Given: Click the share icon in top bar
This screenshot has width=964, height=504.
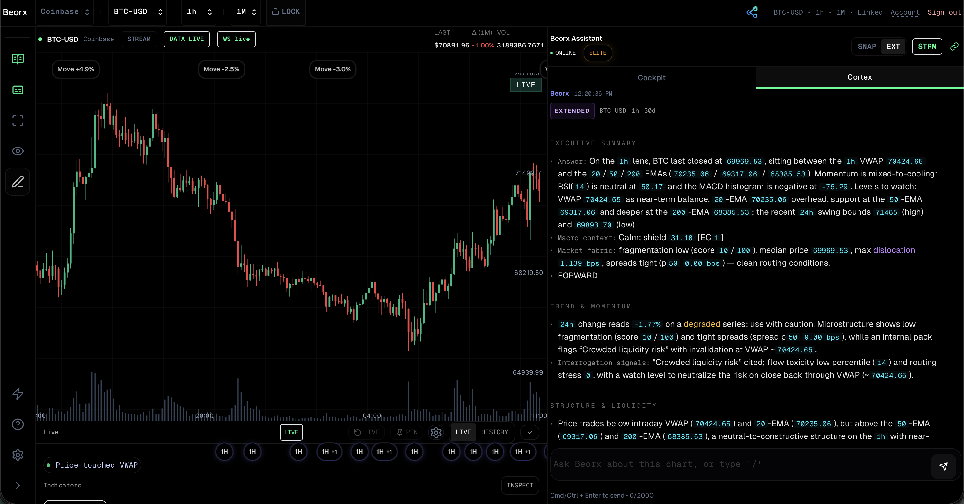Looking at the screenshot, I should 752,12.
